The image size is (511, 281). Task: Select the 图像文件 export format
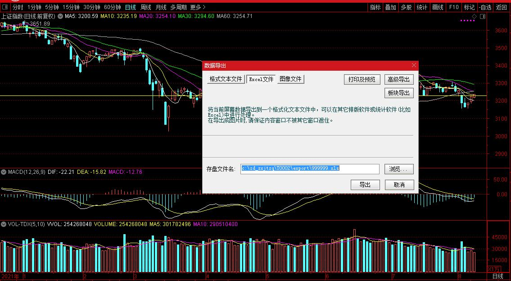point(290,79)
